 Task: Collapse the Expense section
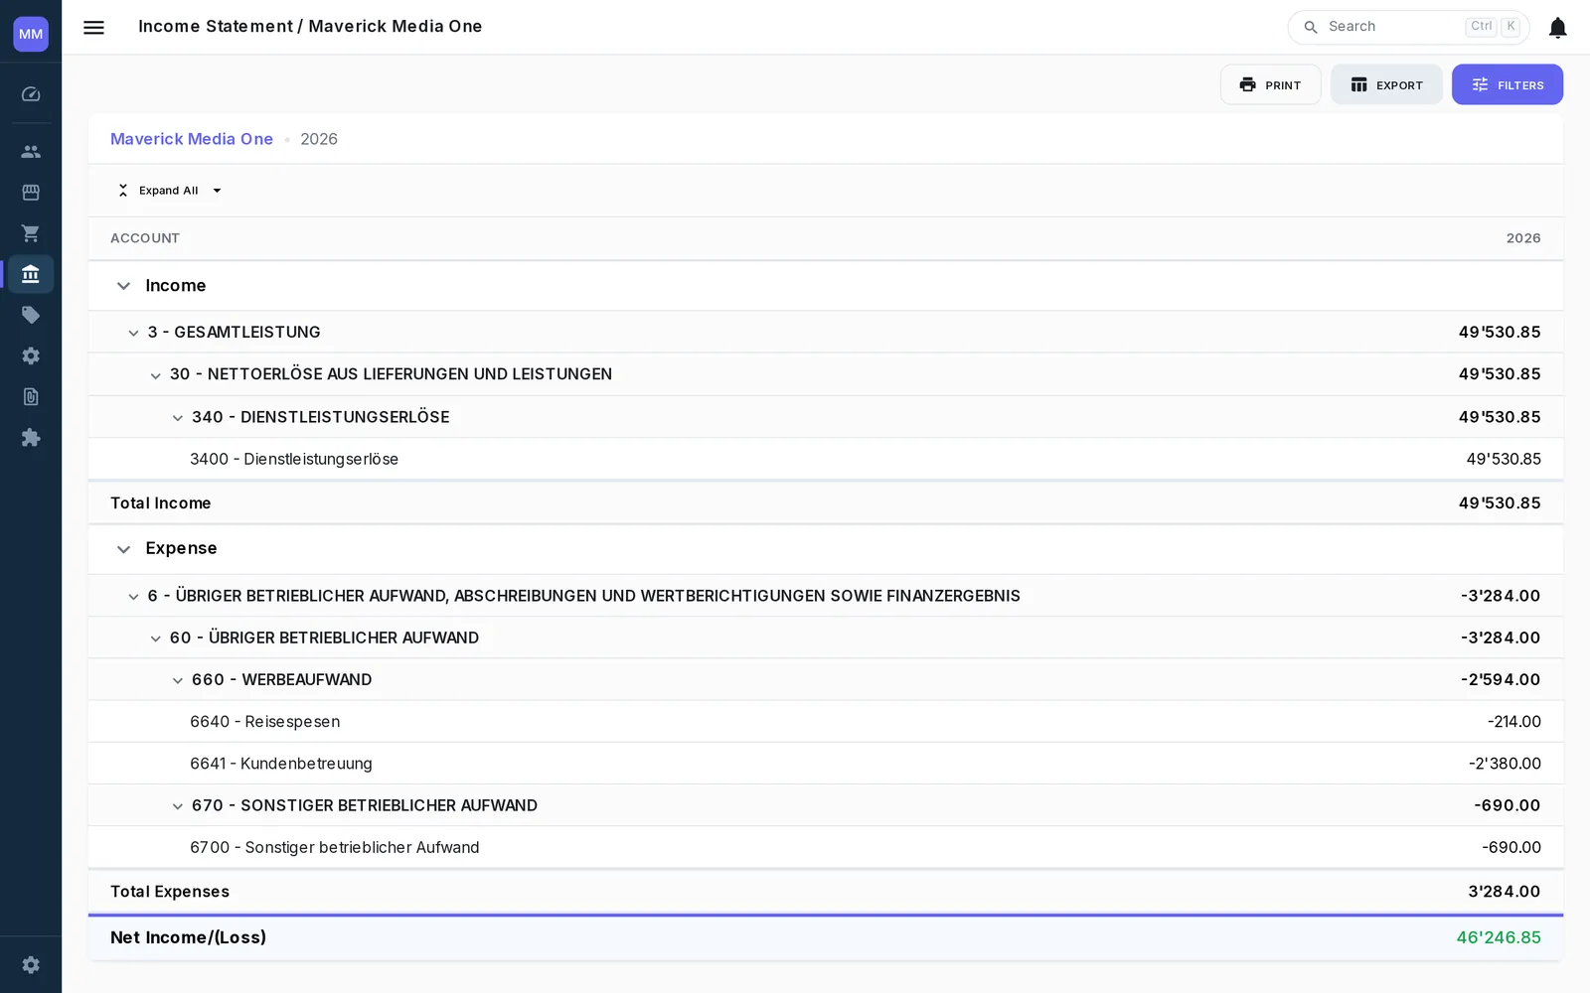(x=123, y=549)
